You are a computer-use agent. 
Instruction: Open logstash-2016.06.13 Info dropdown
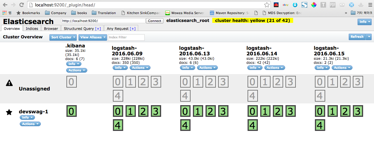[x=188, y=68]
